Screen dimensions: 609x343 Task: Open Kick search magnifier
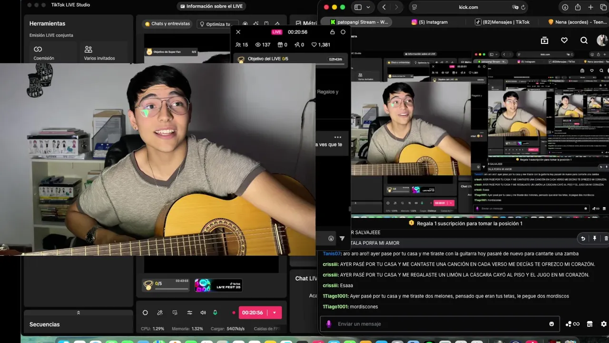point(584,40)
